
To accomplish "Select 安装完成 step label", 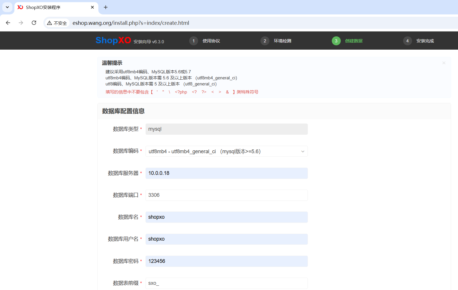I will point(425,41).
